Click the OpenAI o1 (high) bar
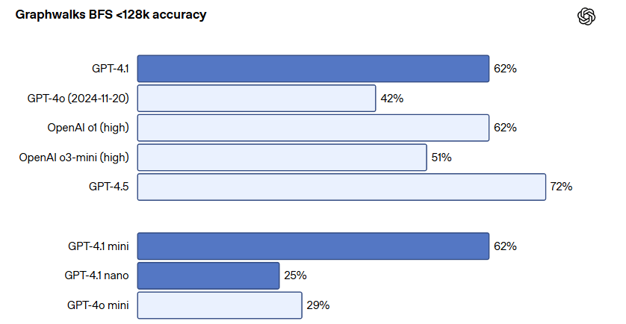Screen dimensions: 626x324 tap(314, 128)
